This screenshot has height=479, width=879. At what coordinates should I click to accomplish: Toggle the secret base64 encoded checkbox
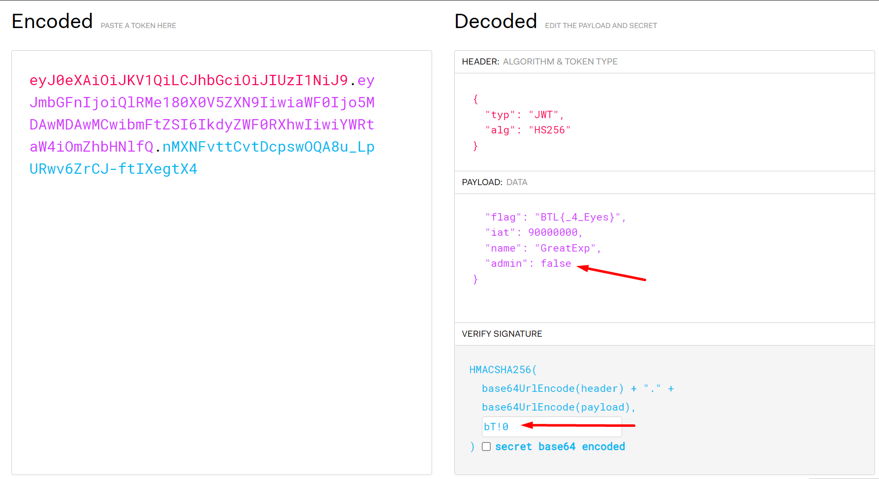coord(486,447)
